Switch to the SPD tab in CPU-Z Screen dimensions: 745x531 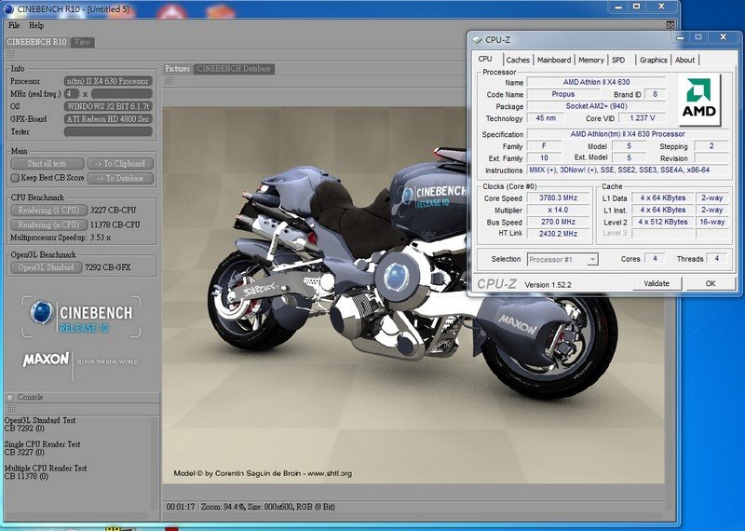[618, 60]
